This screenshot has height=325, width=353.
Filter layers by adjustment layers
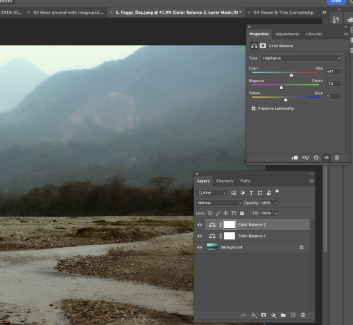[x=243, y=193]
